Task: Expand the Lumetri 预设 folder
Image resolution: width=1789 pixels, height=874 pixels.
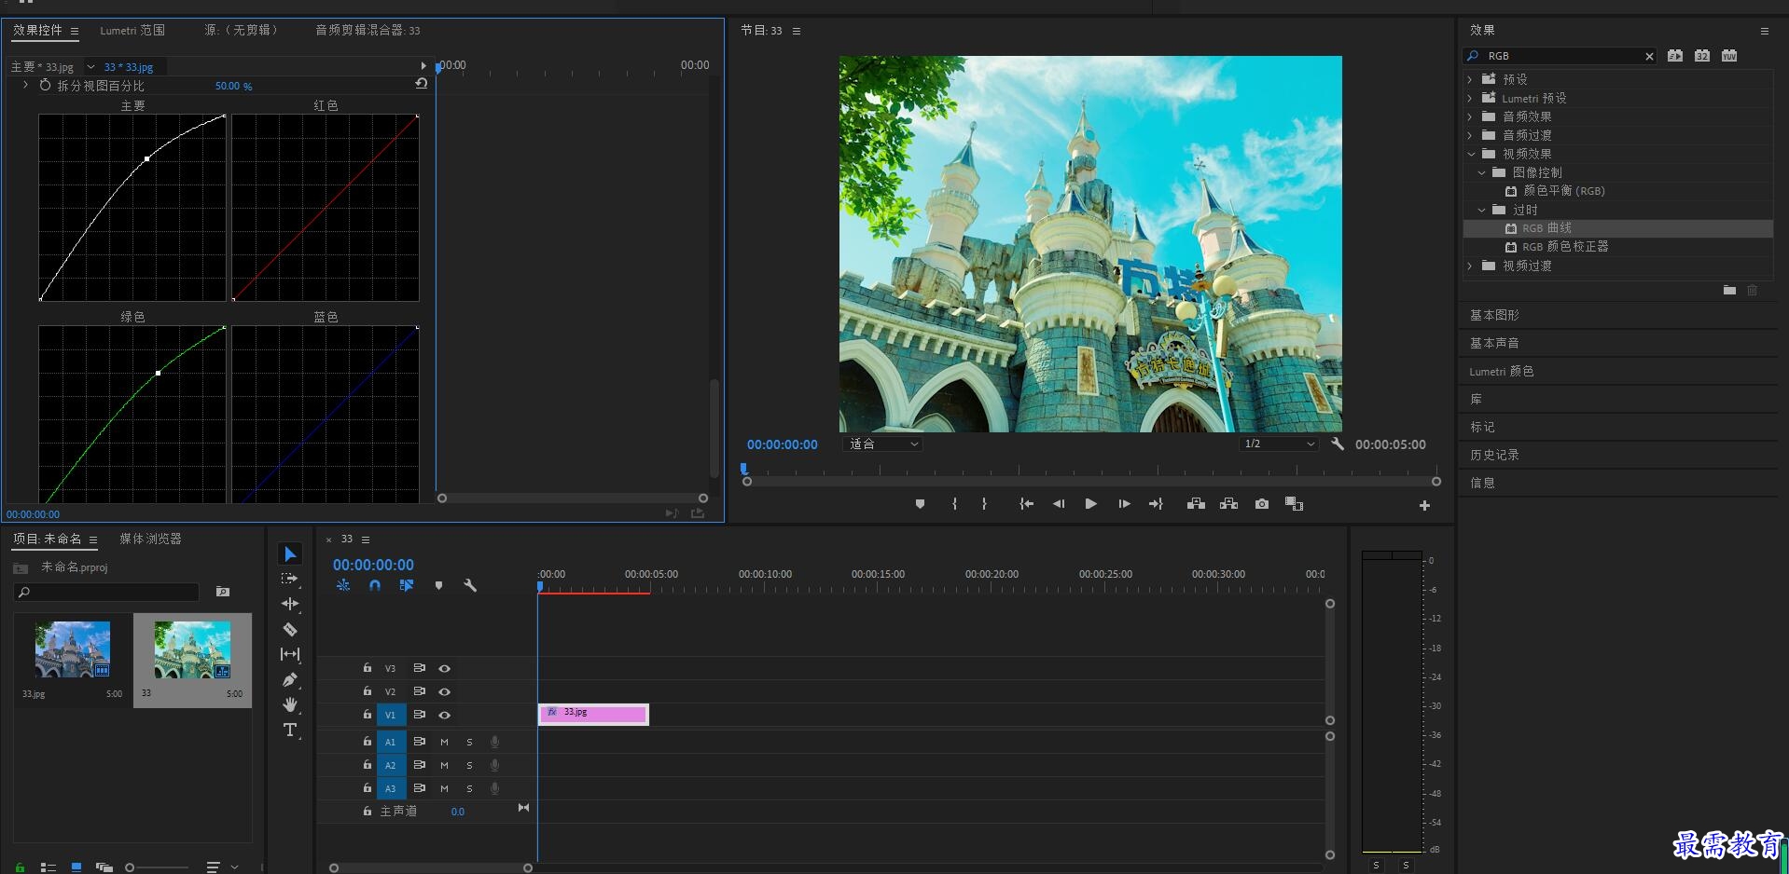Action: (x=1470, y=98)
